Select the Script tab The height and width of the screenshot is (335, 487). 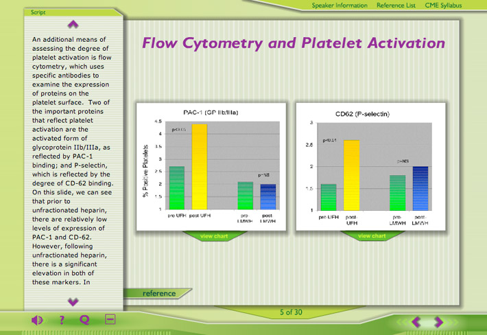38,12
